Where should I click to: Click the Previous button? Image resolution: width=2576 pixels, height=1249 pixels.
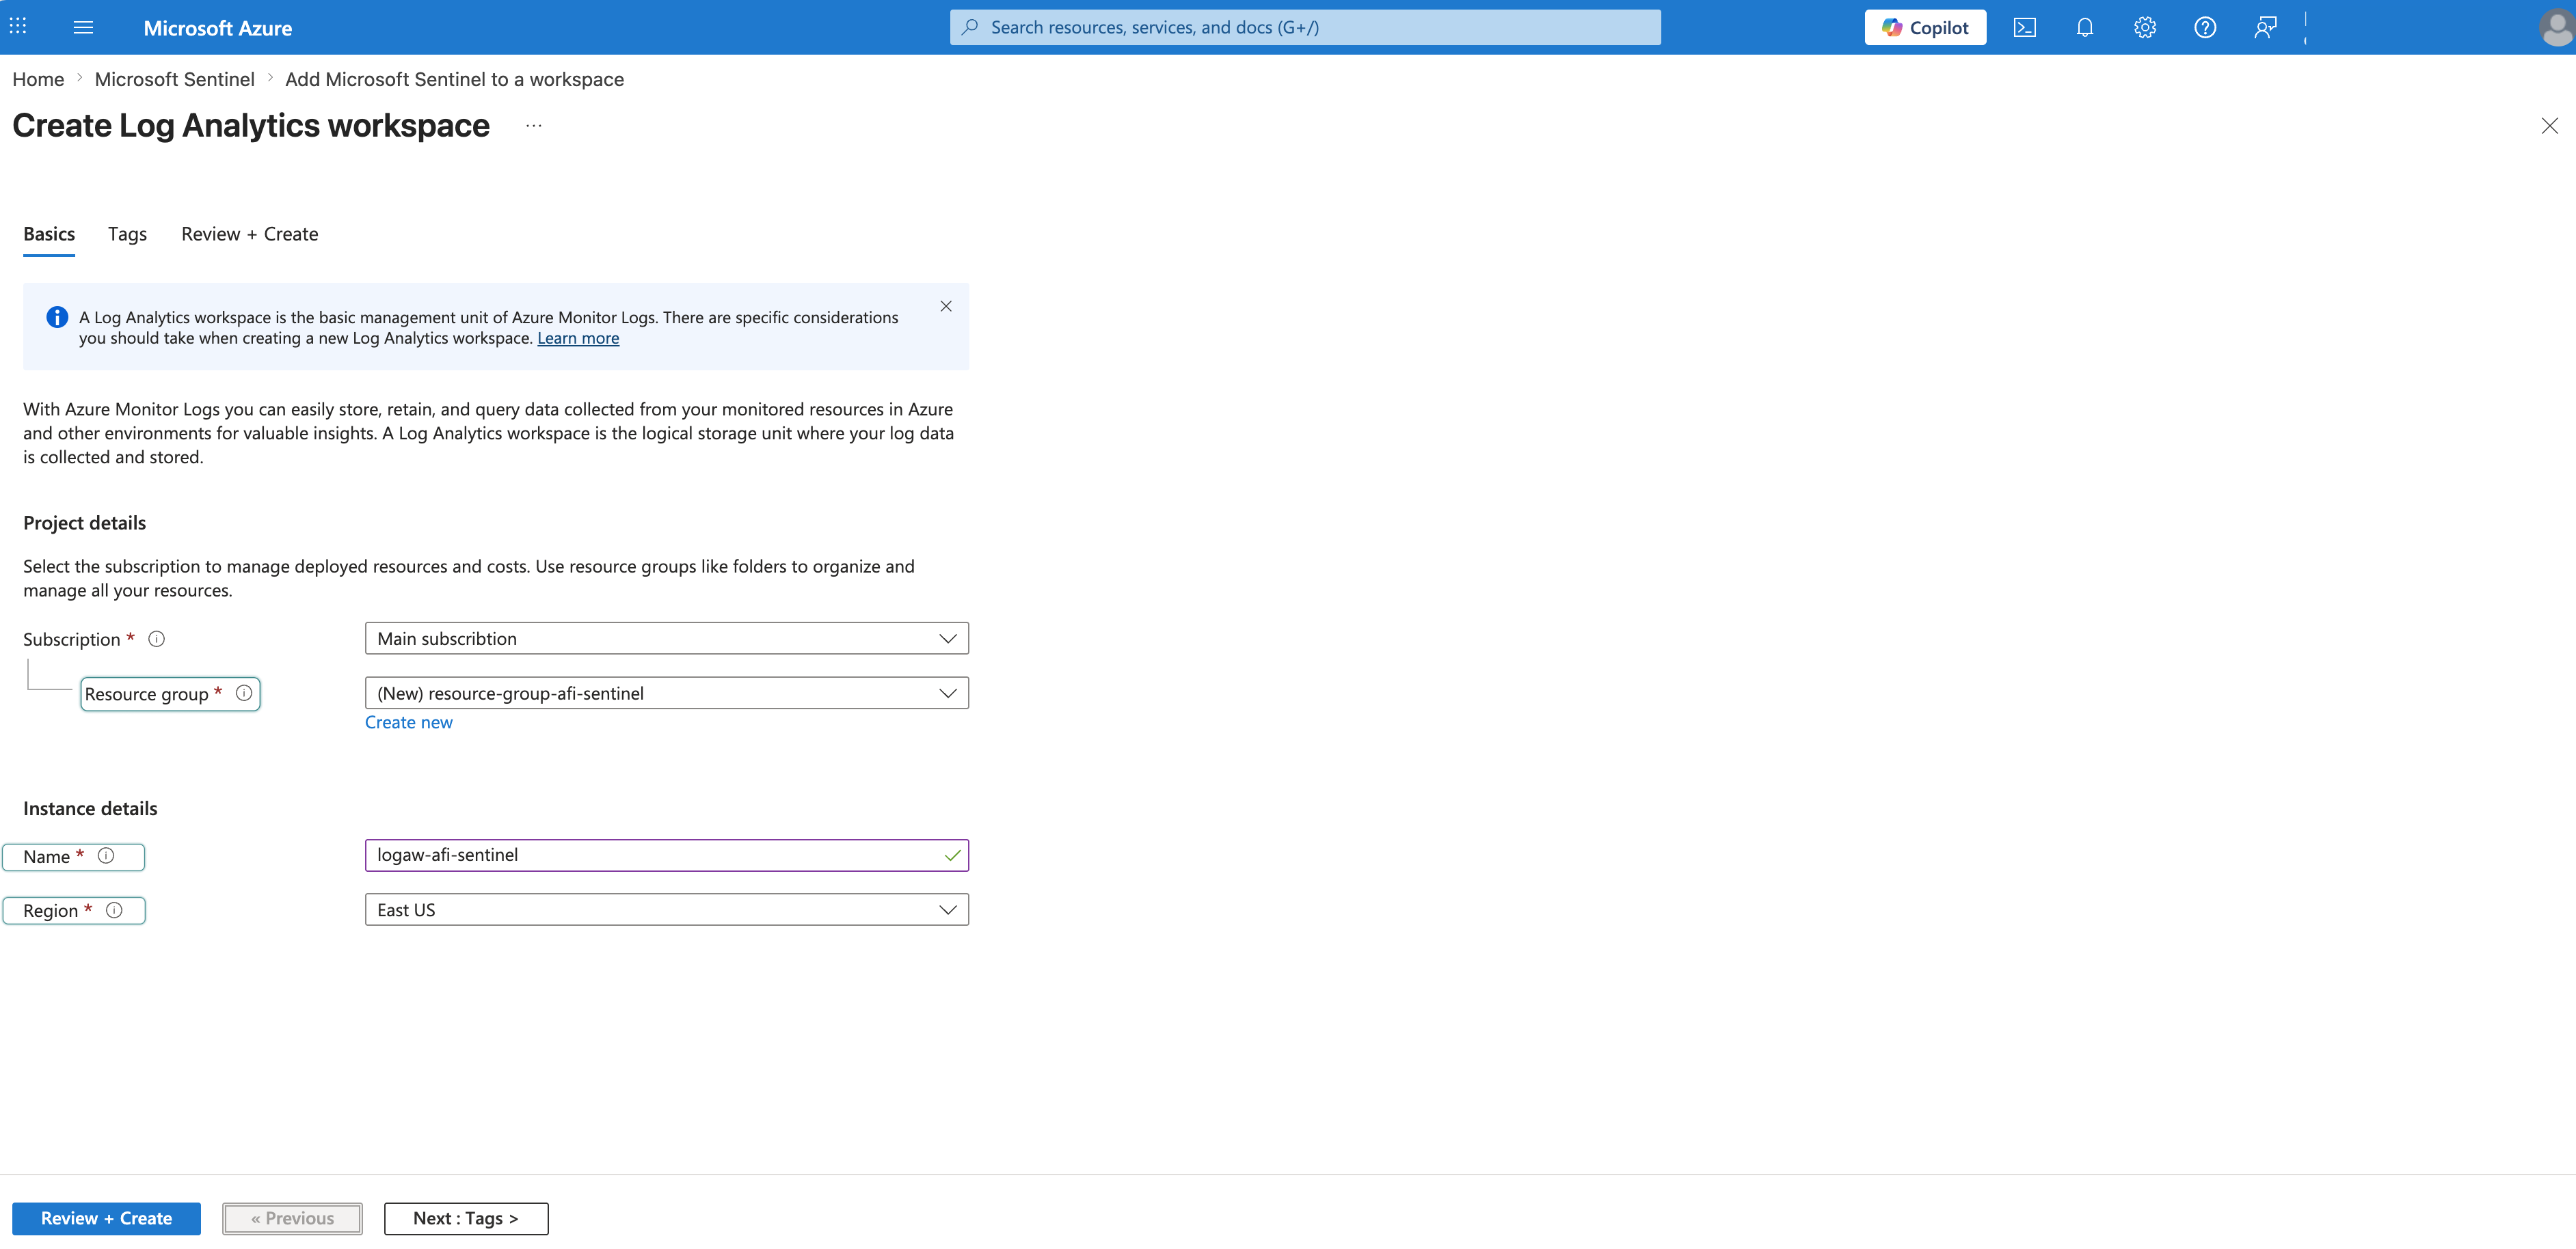pyautogui.click(x=292, y=1218)
